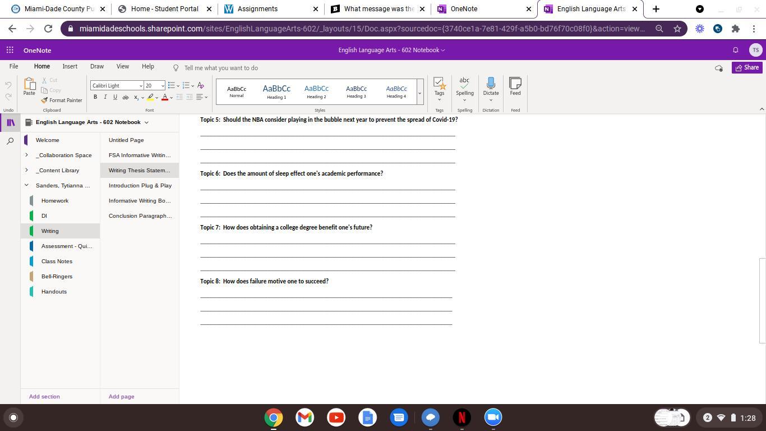Viewport: 766px width, 431px height.
Task: Click the clear formatting icon
Action: click(201, 86)
